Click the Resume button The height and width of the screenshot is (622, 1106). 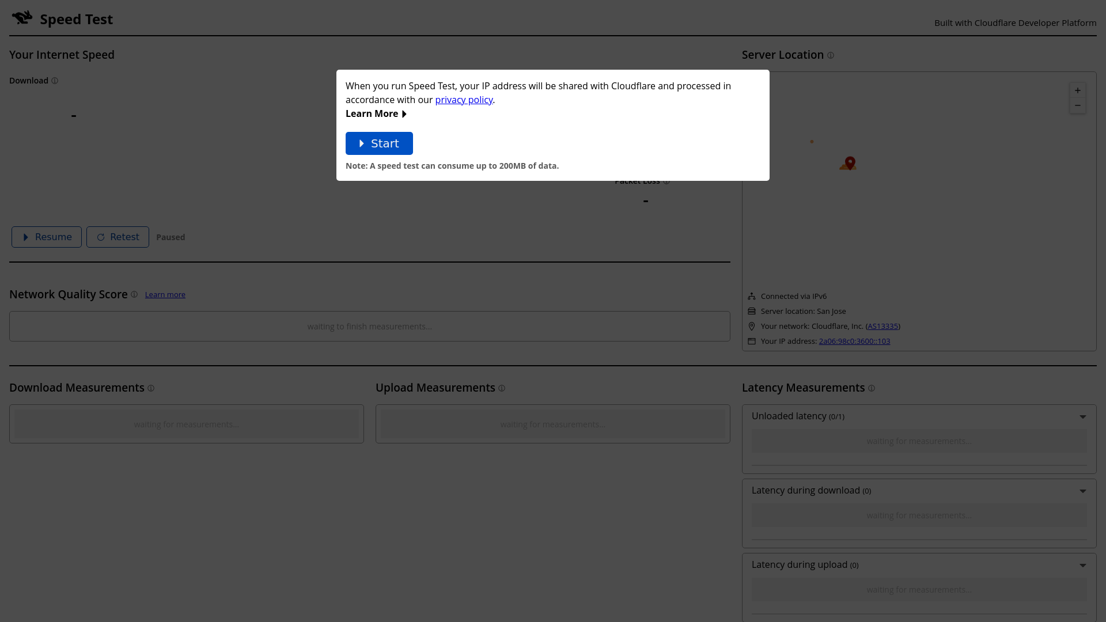click(x=47, y=237)
